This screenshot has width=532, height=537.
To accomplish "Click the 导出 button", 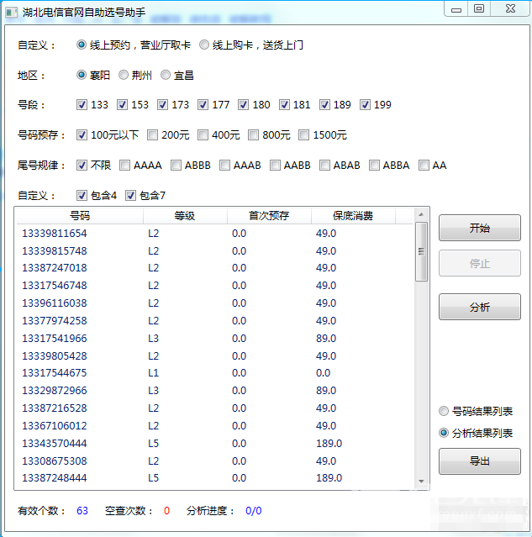I will click(480, 461).
